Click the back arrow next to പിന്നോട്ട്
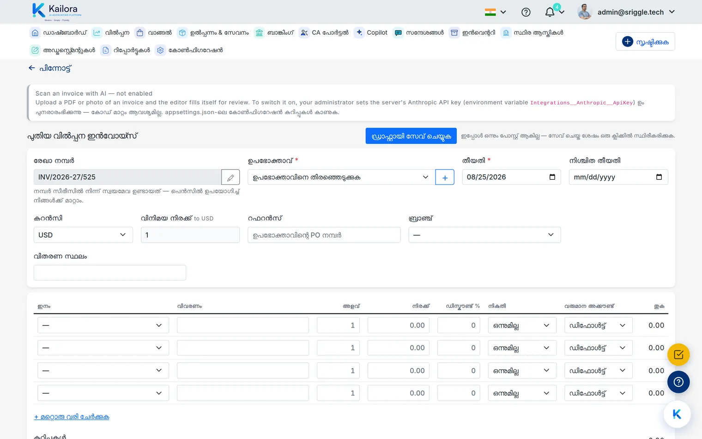The width and height of the screenshot is (702, 439). (32, 68)
